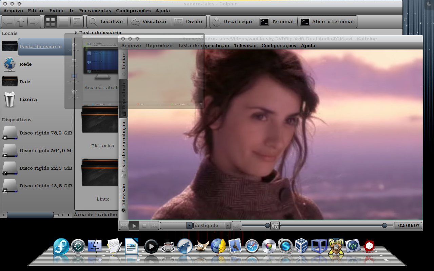Switch Dolphin to details list view
This screenshot has height=271, width=434.
64,22
